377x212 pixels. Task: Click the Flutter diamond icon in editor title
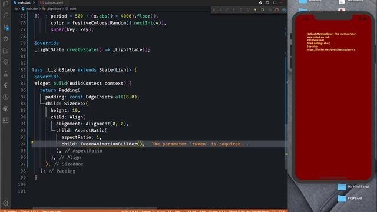tap(260, 2)
